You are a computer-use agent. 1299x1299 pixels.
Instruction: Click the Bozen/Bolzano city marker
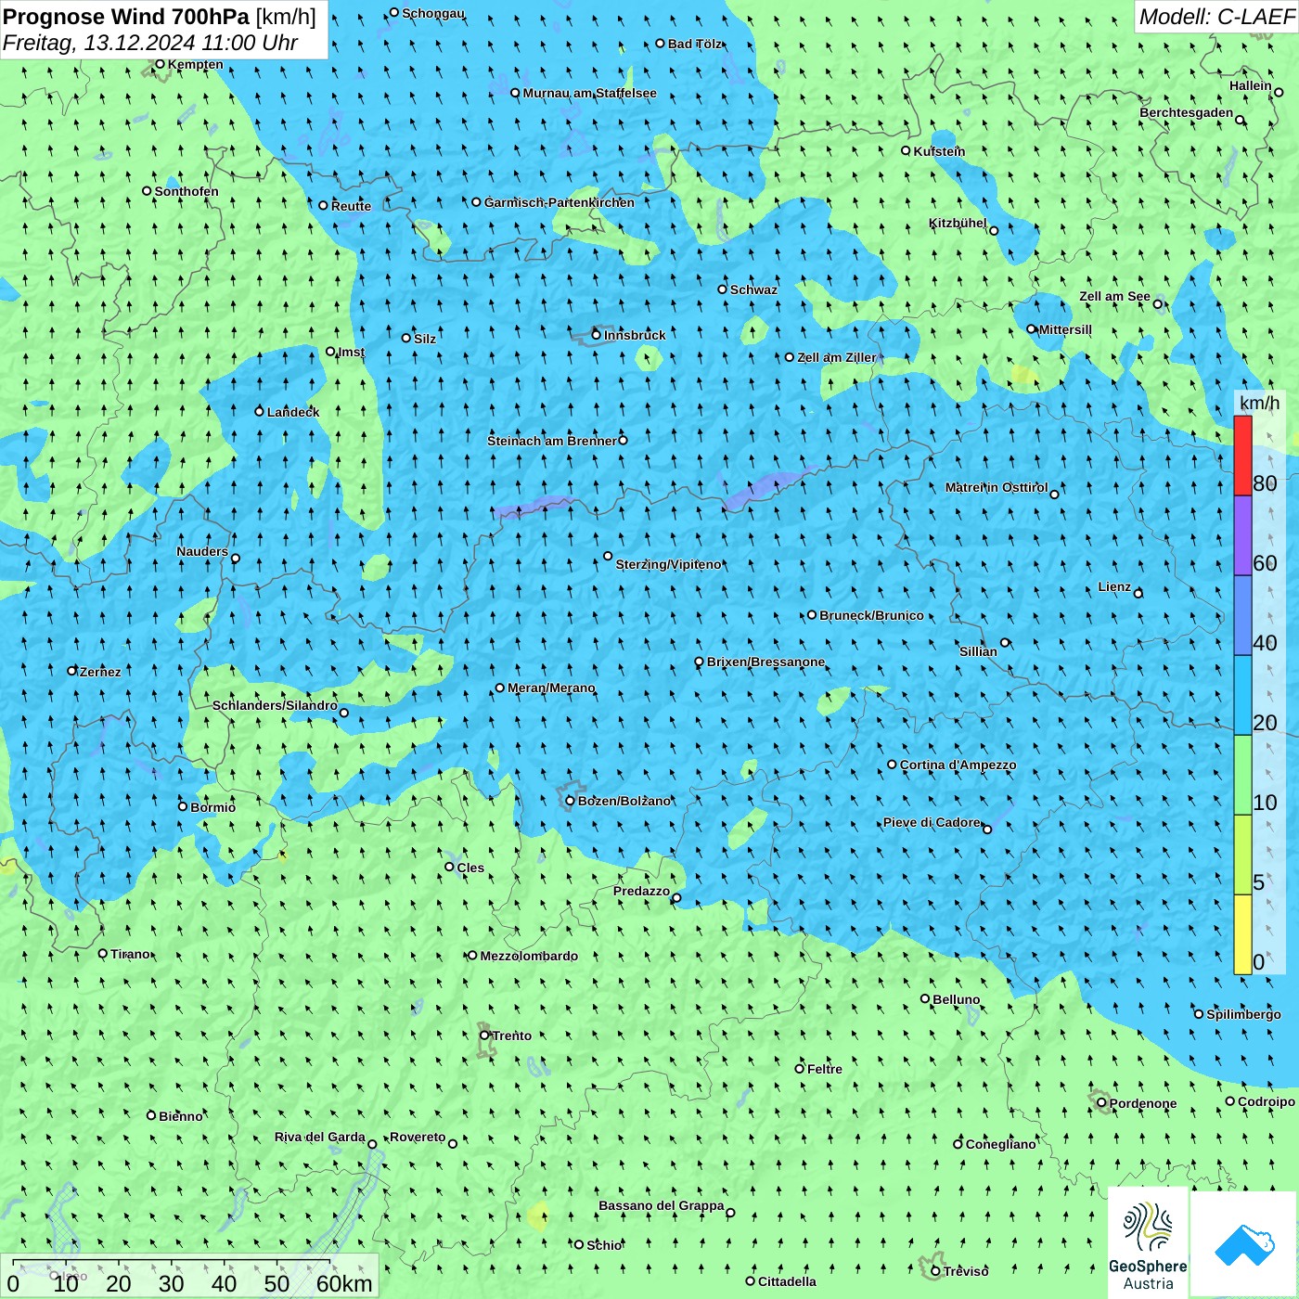pyautogui.click(x=571, y=801)
